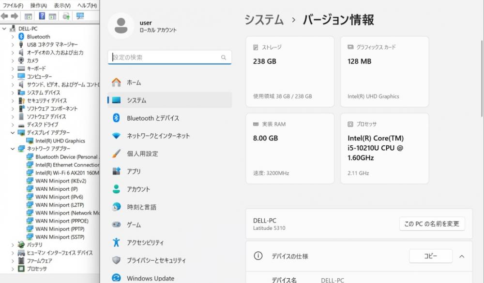Image resolution: width=484 pixels, height=283 pixels.
Task: Click the scan hardware monitor toolbar icon
Action: tap(80, 16)
